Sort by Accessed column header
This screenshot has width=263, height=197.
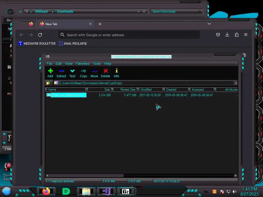tap(202, 90)
